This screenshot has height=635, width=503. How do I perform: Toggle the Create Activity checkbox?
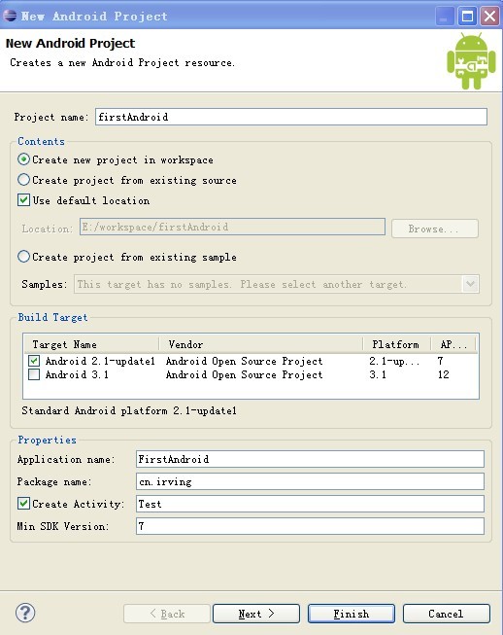point(23,504)
